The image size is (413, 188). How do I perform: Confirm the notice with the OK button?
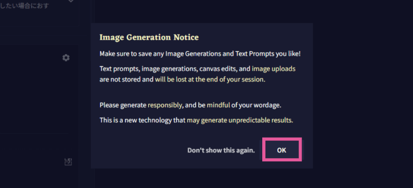[x=281, y=150]
